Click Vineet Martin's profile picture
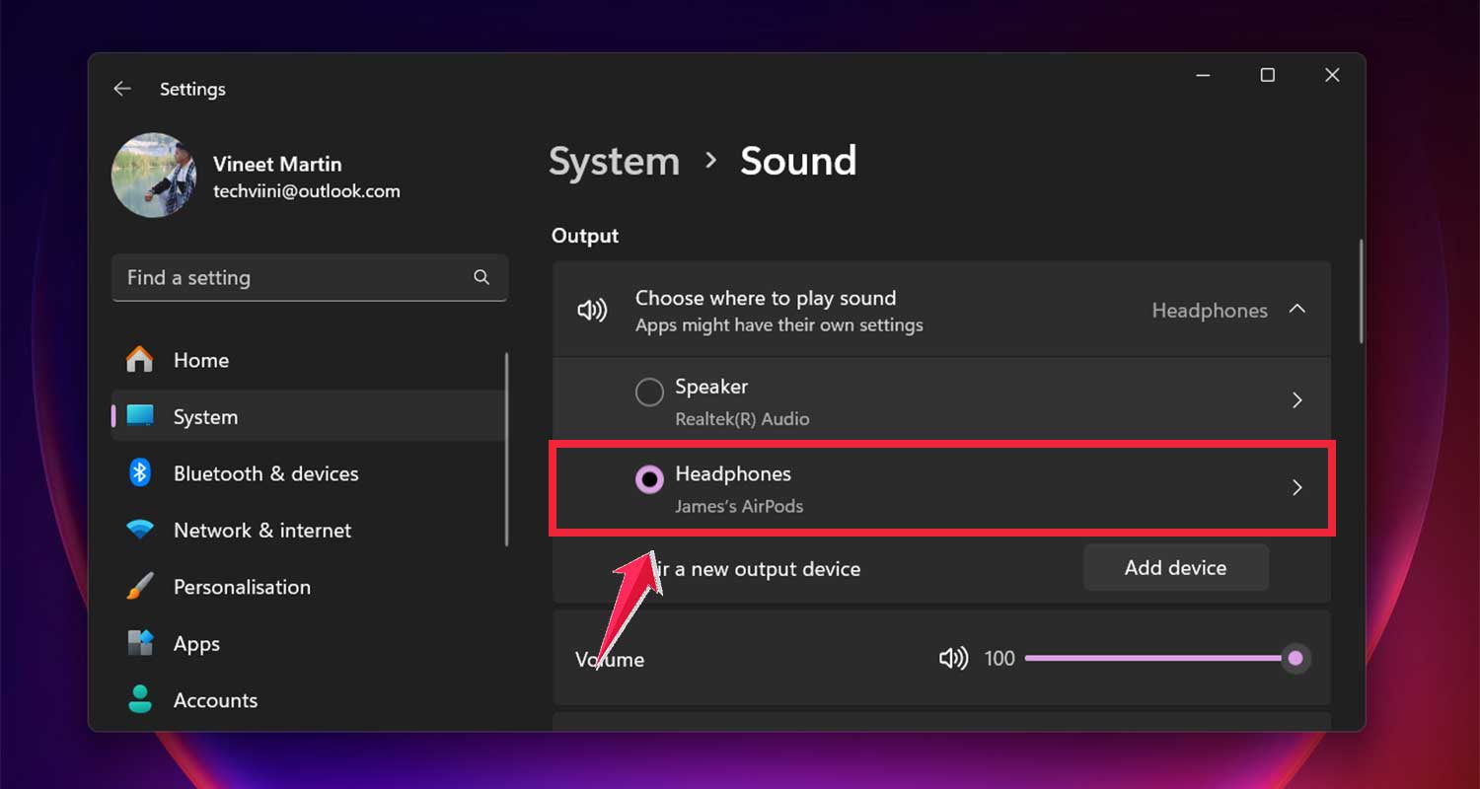Viewport: 1480px width, 789px height. click(154, 175)
